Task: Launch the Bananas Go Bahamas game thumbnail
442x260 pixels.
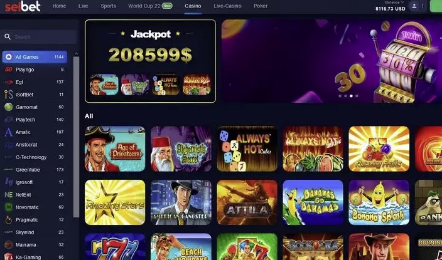Action: point(313,202)
